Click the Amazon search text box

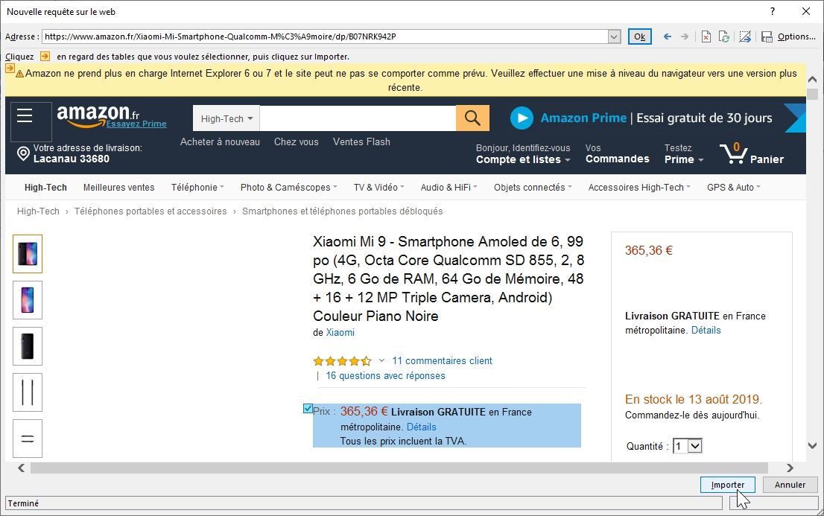358,118
